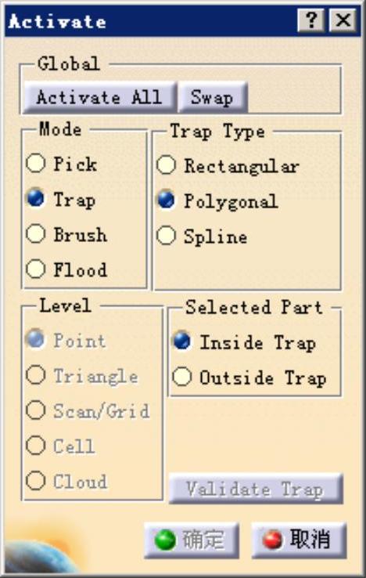Select Rectangular trap type

click(x=166, y=164)
